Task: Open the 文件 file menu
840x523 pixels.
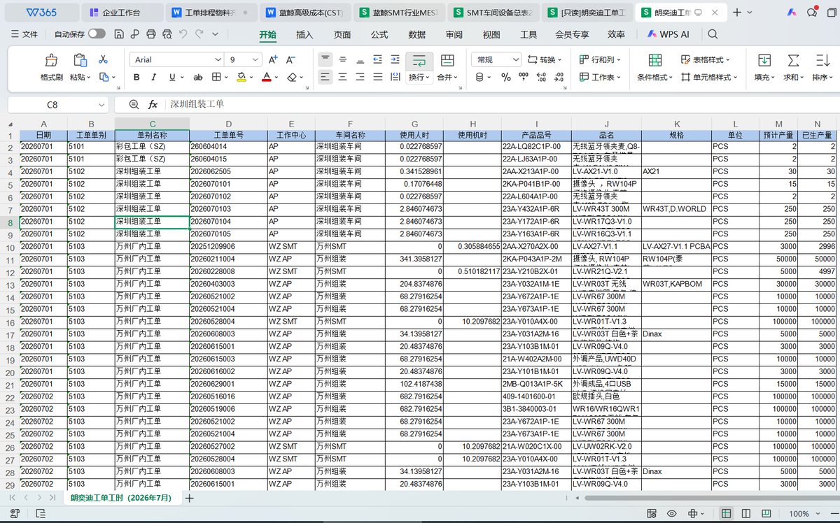Action: click(x=24, y=34)
